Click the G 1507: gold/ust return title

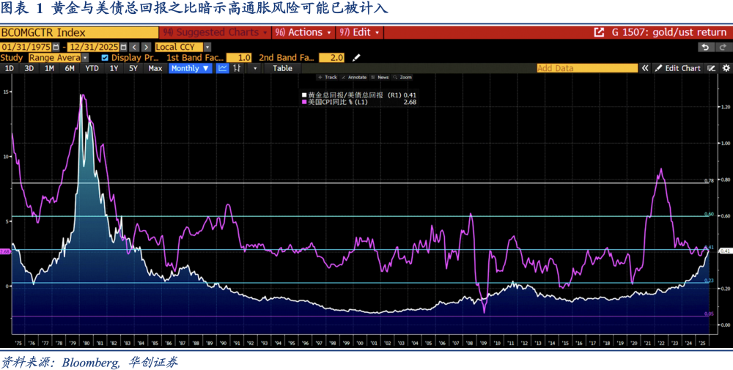click(x=669, y=32)
